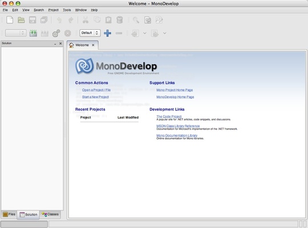Open the Edit menu
Image resolution: width=308 pixels, height=228 pixels.
click(15, 10)
